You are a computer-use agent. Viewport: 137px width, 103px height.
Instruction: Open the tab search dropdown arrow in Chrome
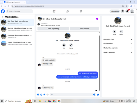click(x=1, y=2)
